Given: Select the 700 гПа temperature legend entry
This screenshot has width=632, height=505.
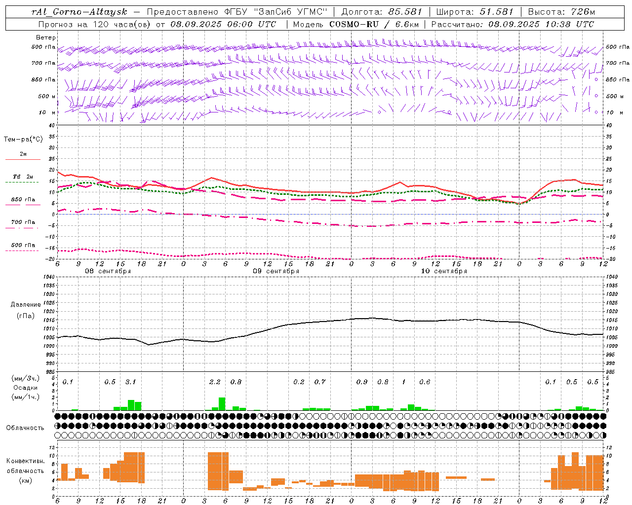Looking at the screenshot, I should [x=23, y=224].
